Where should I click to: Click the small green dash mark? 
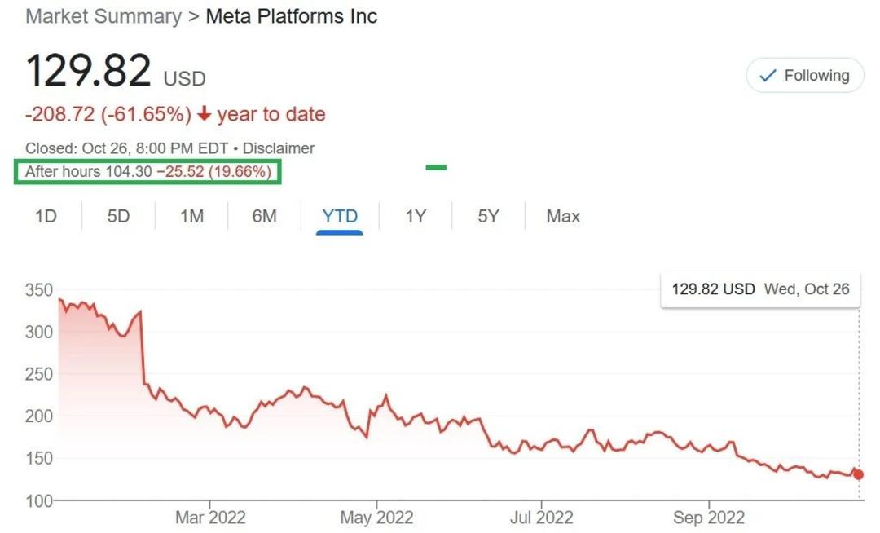pos(436,167)
